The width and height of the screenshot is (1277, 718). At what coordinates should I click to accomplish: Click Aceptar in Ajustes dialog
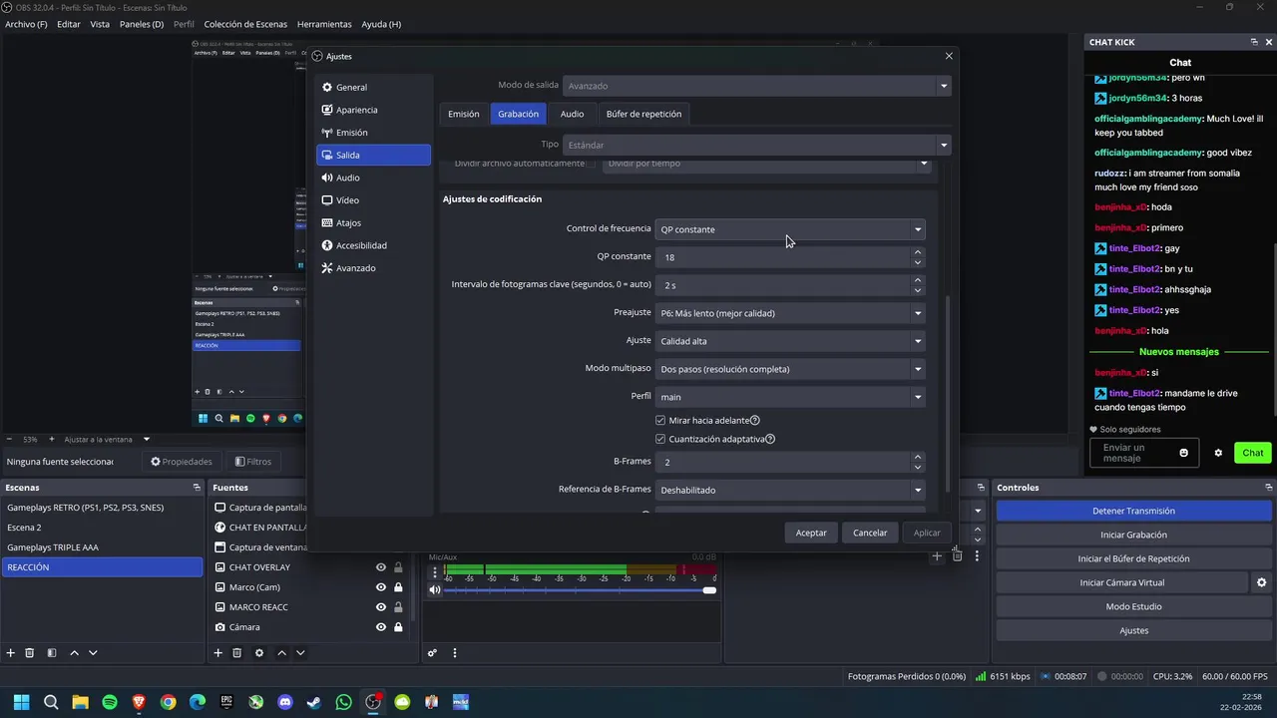tap(811, 533)
